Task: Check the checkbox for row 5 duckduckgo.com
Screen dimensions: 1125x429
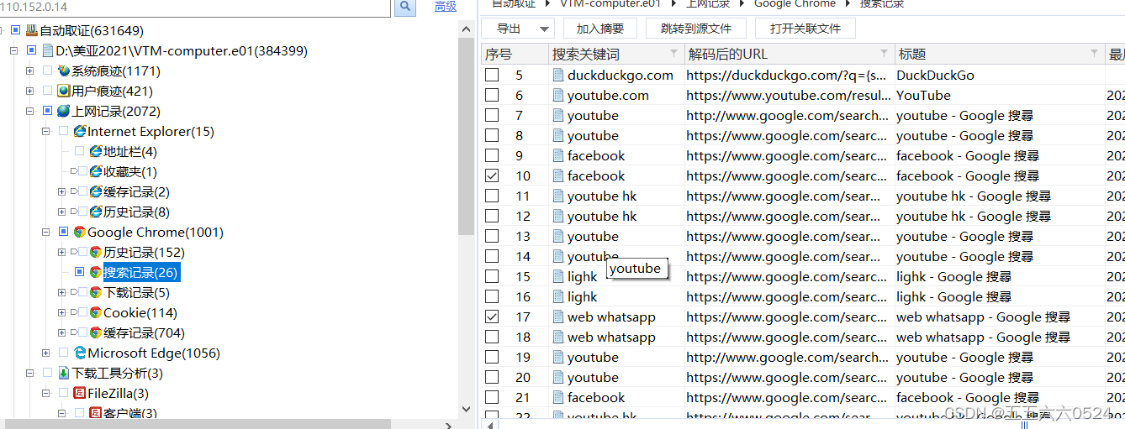Action: [x=492, y=75]
